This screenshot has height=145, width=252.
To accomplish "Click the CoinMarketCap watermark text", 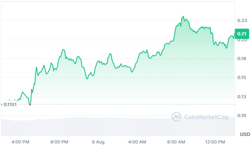I will click(x=206, y=117).
